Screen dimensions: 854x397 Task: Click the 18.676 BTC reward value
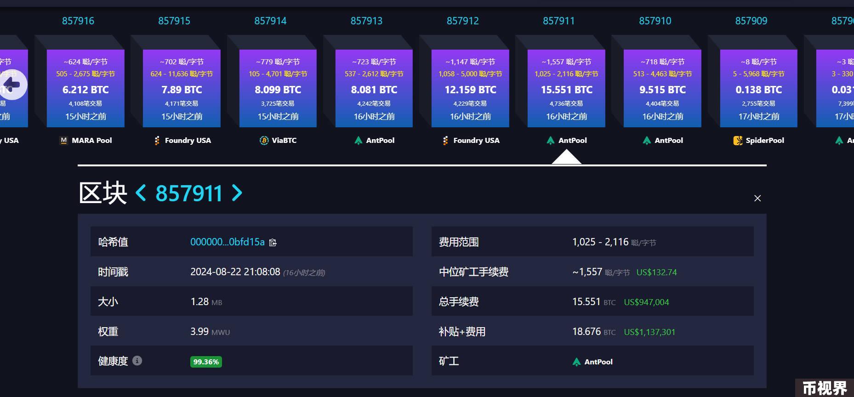[x=594, y=331]
